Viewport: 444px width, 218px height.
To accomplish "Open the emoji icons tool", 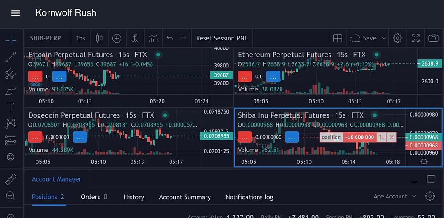I will (x=11, y=157).
